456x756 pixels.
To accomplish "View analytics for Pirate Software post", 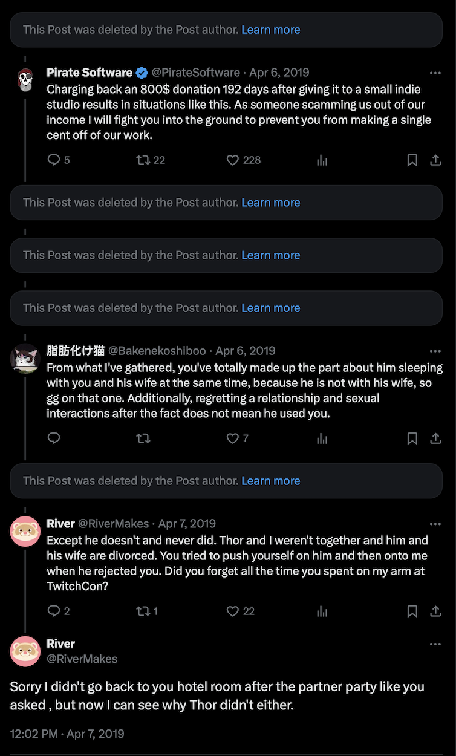I will [322, 160].
